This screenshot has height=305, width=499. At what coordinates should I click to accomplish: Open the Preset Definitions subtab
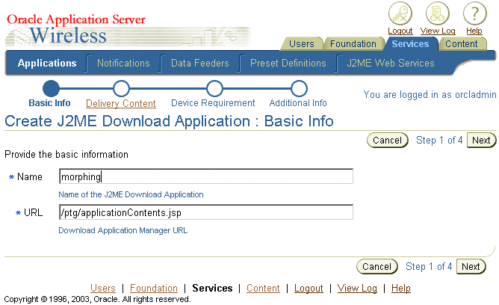point(288,63)
